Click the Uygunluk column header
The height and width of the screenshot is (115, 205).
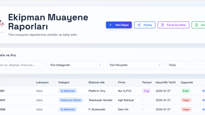[187, 82]
